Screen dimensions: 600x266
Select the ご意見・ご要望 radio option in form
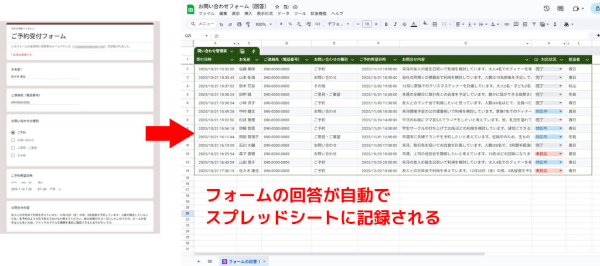[x=13, y=148]
